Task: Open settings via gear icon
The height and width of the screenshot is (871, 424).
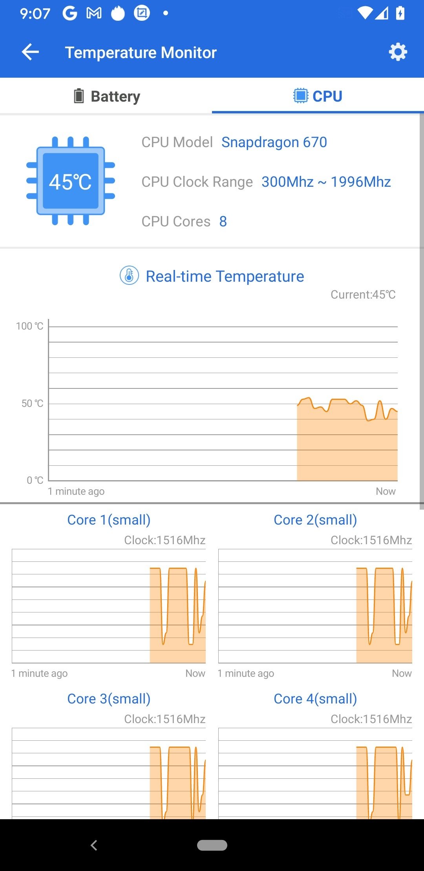Action: 398,52
